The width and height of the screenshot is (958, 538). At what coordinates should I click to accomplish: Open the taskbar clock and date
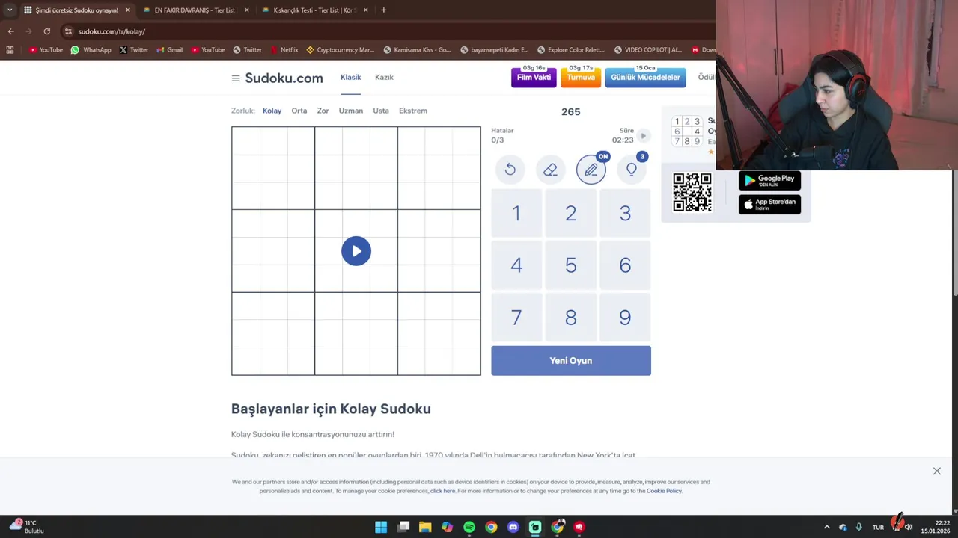936,527
